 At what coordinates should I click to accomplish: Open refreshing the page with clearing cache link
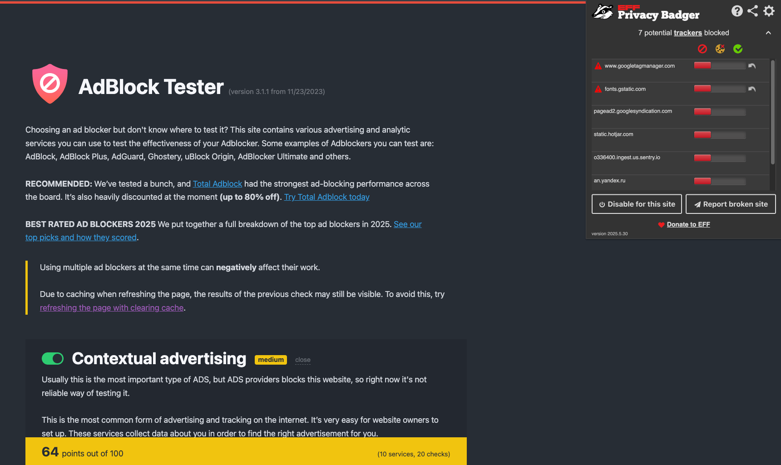[112, 308]
